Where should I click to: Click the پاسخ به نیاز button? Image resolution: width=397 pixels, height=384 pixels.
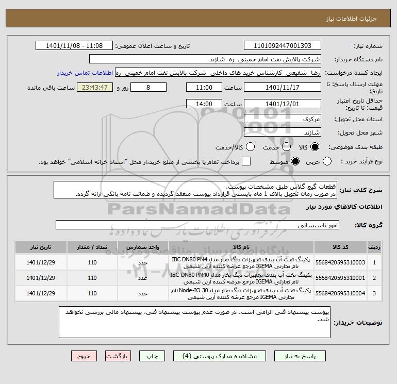coord(300,356)
